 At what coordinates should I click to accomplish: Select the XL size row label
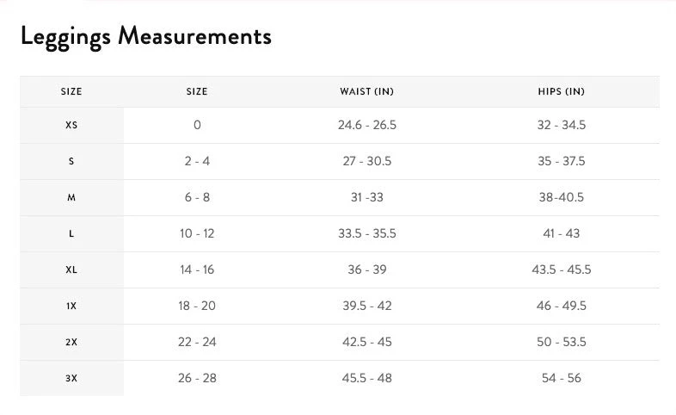coord(71,269)
